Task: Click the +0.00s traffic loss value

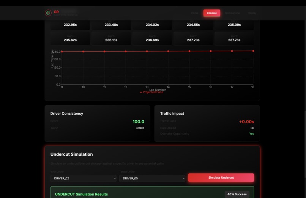Action: click(246, 122)
